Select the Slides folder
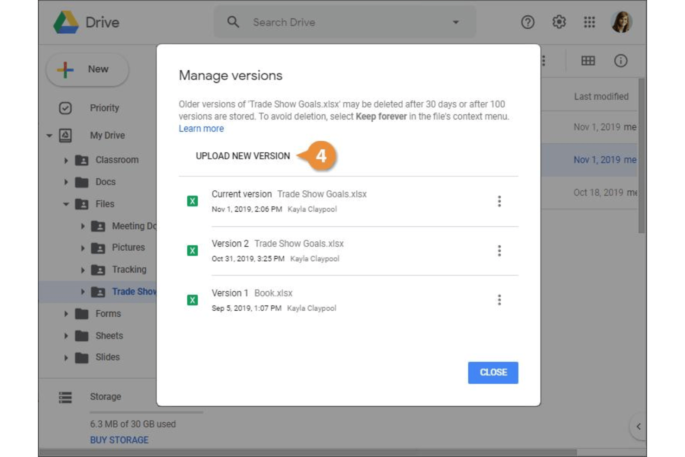 point(107,357)
